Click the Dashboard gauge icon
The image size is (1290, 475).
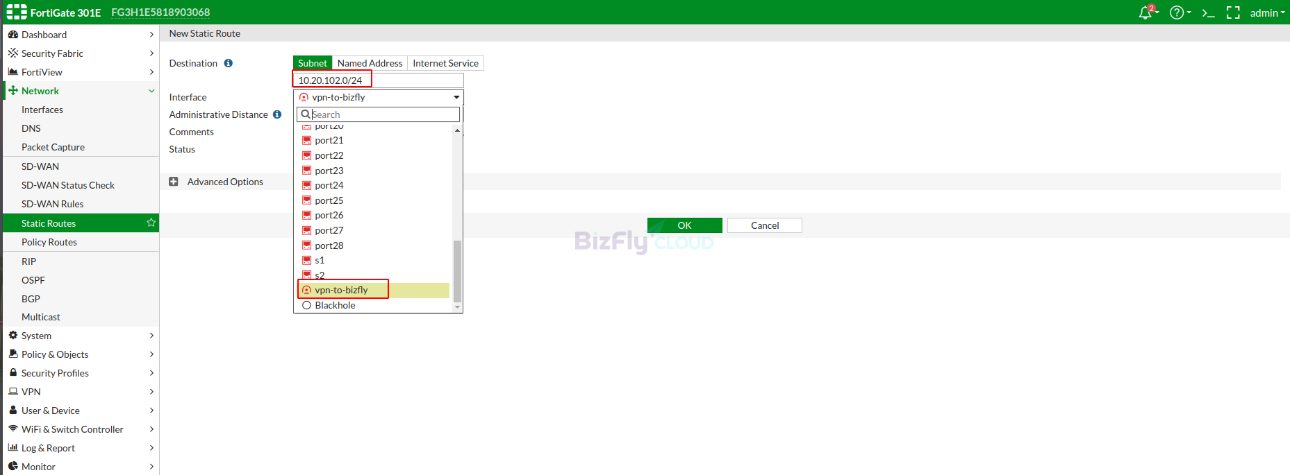coord(13,34)
